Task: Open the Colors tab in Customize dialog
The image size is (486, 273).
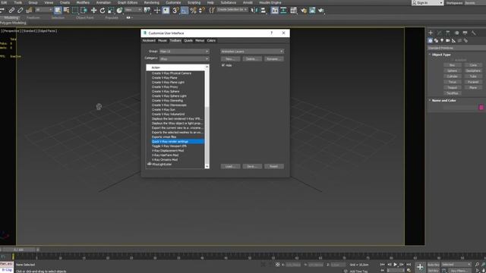Action: 211,40
